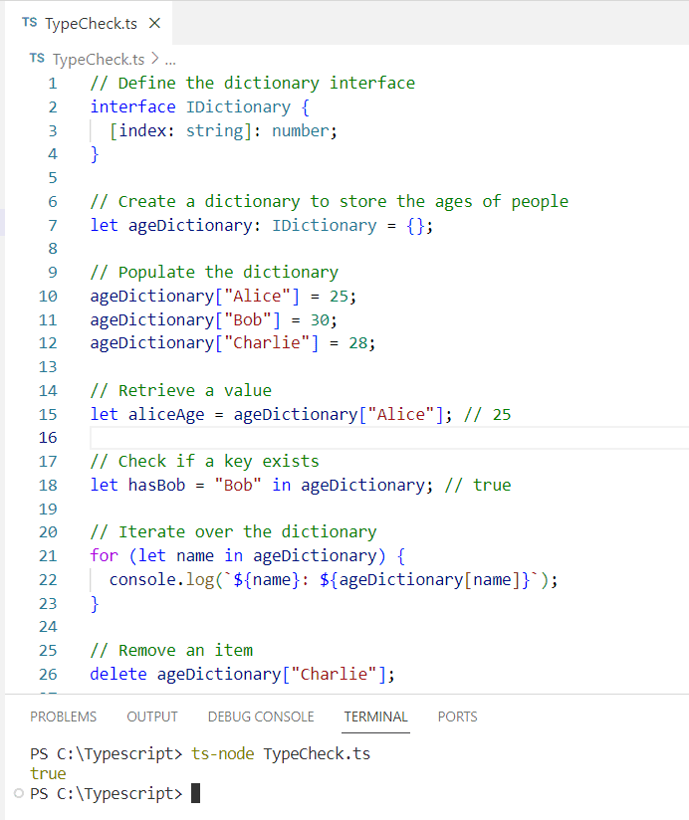Screen dimensions: 689x820
Task: Click the "Alice" string on line 10
Action: click(x=257, y=296)
